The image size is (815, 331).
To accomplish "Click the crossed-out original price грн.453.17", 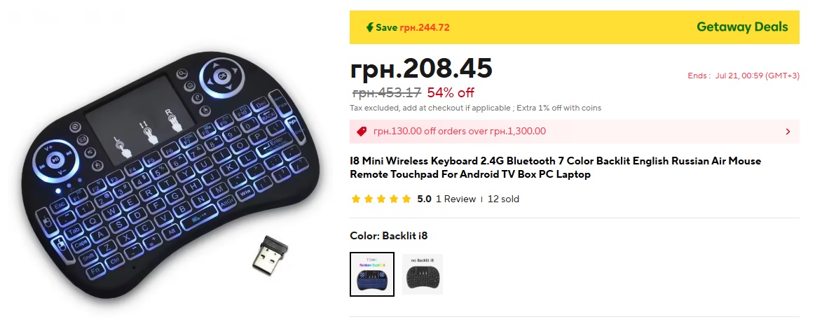I will tap(386, 92).
